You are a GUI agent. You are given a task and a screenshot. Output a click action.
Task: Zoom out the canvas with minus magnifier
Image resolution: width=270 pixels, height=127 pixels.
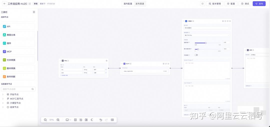tap(45, 120)
